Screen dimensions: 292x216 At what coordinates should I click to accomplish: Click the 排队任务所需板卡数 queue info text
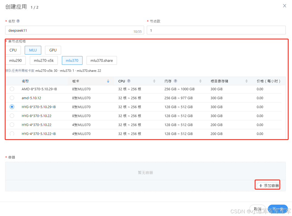point(20,71)
